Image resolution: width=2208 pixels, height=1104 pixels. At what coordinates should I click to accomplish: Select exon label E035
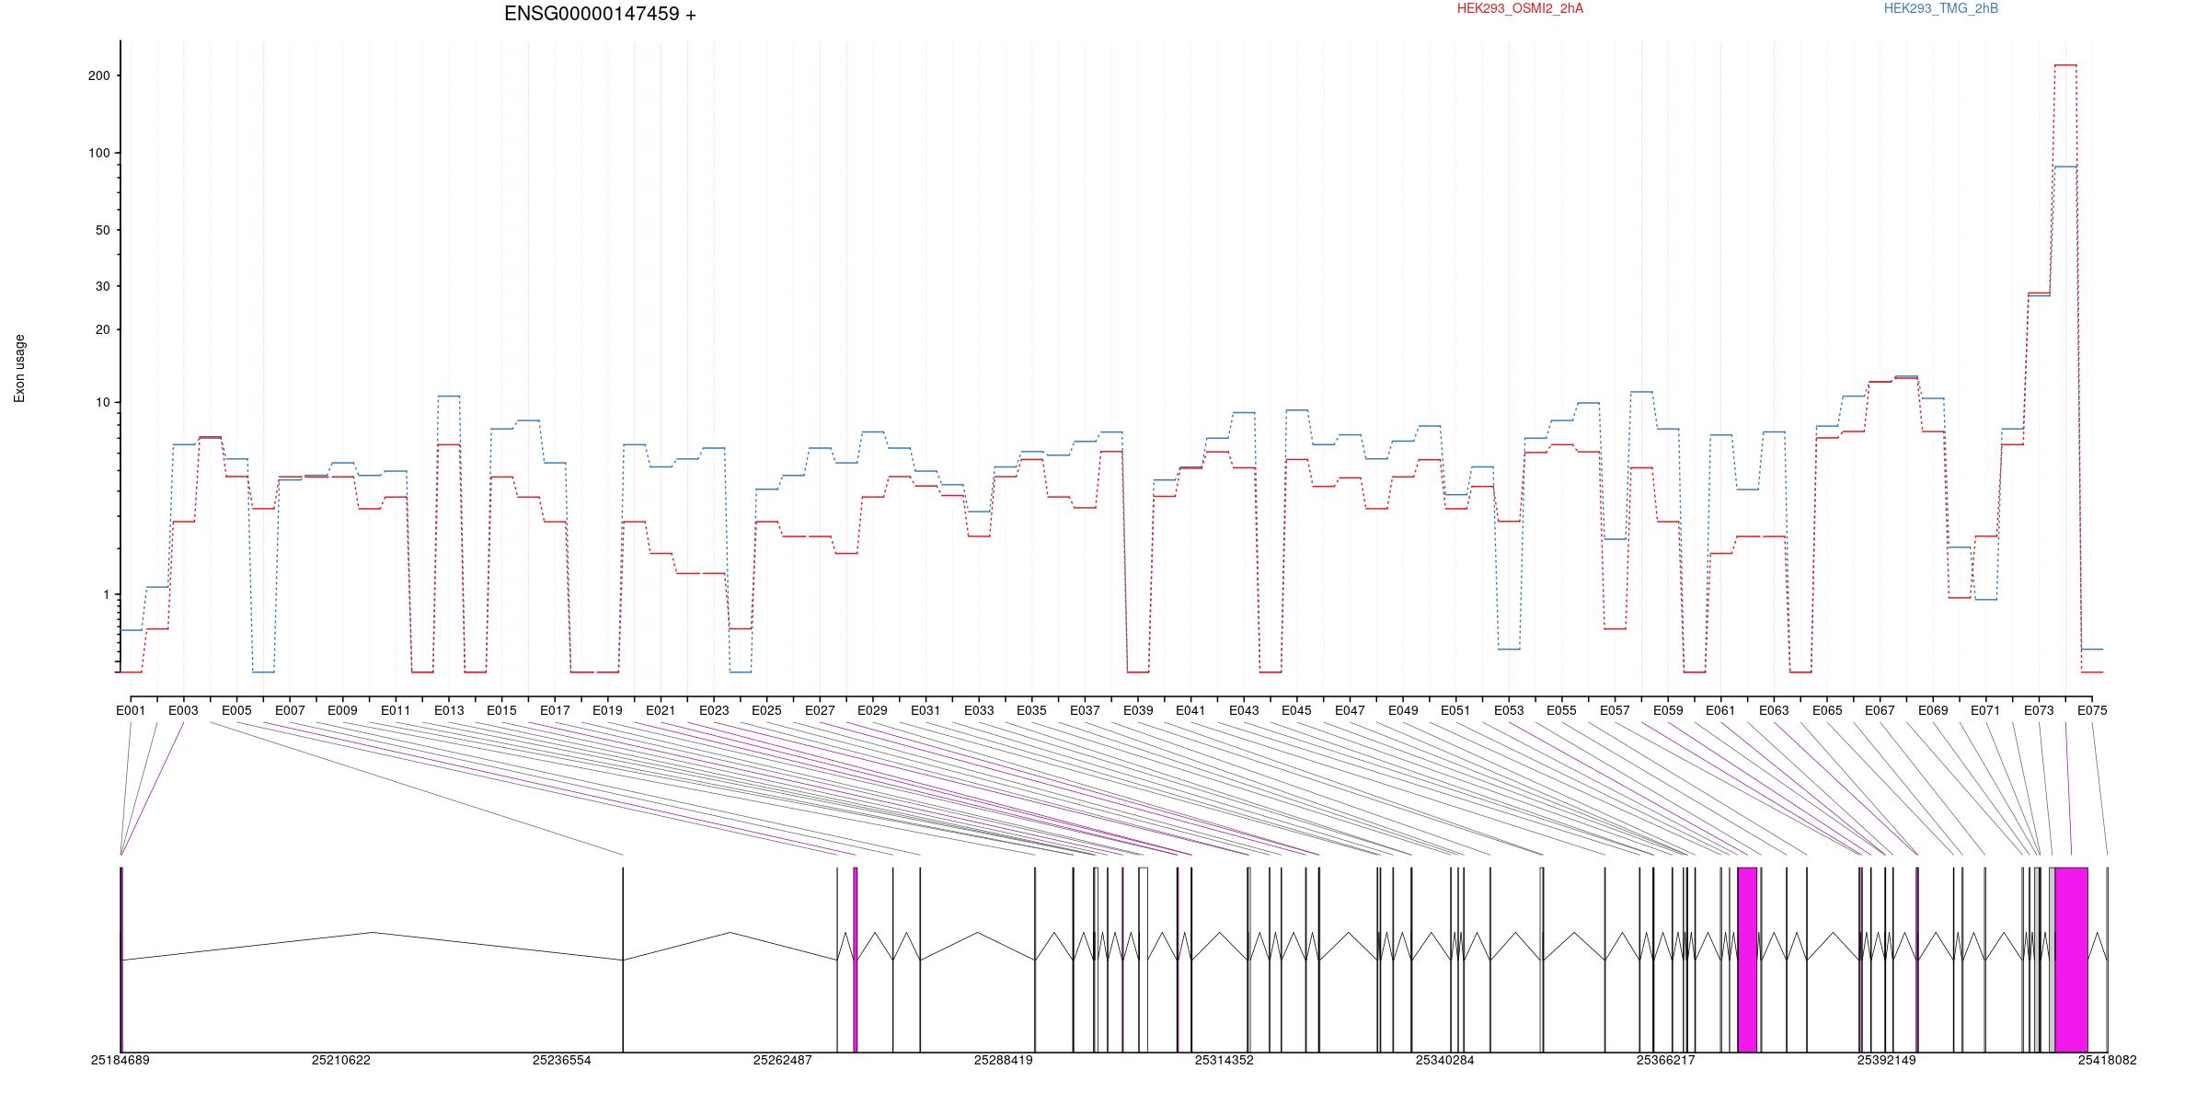pos(1031,710)
